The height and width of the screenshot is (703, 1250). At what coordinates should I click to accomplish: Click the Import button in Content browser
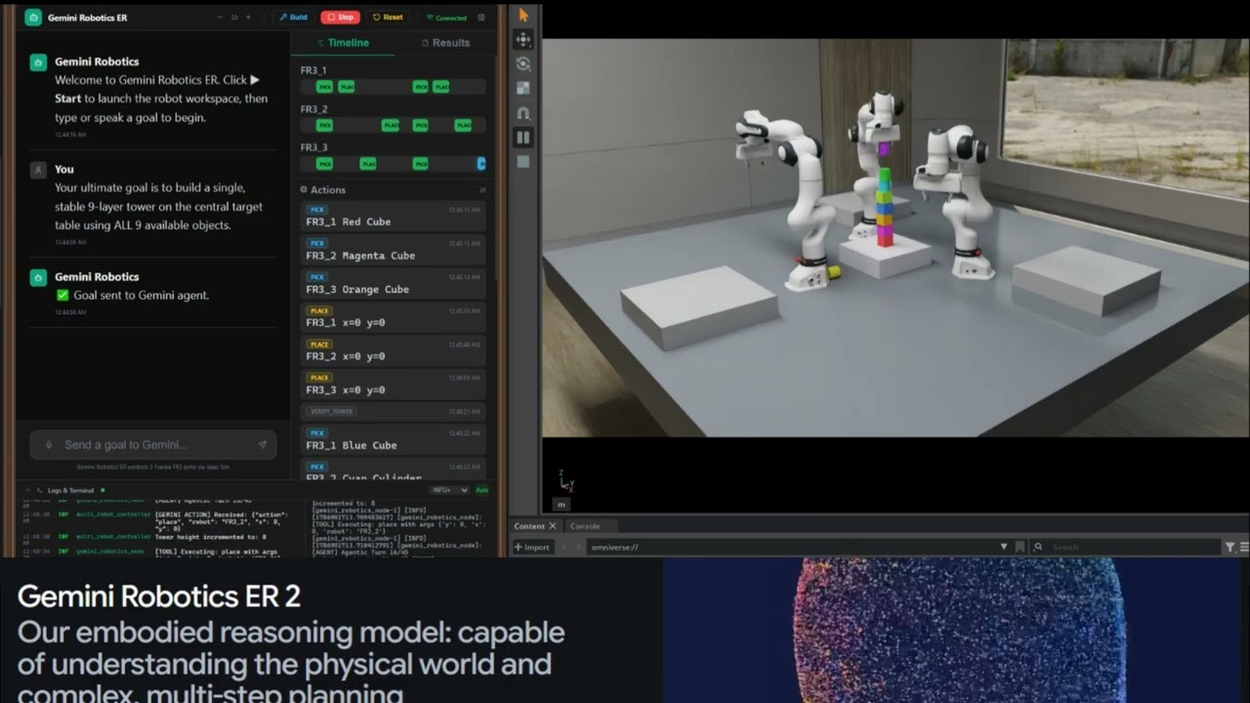[533, 548]
